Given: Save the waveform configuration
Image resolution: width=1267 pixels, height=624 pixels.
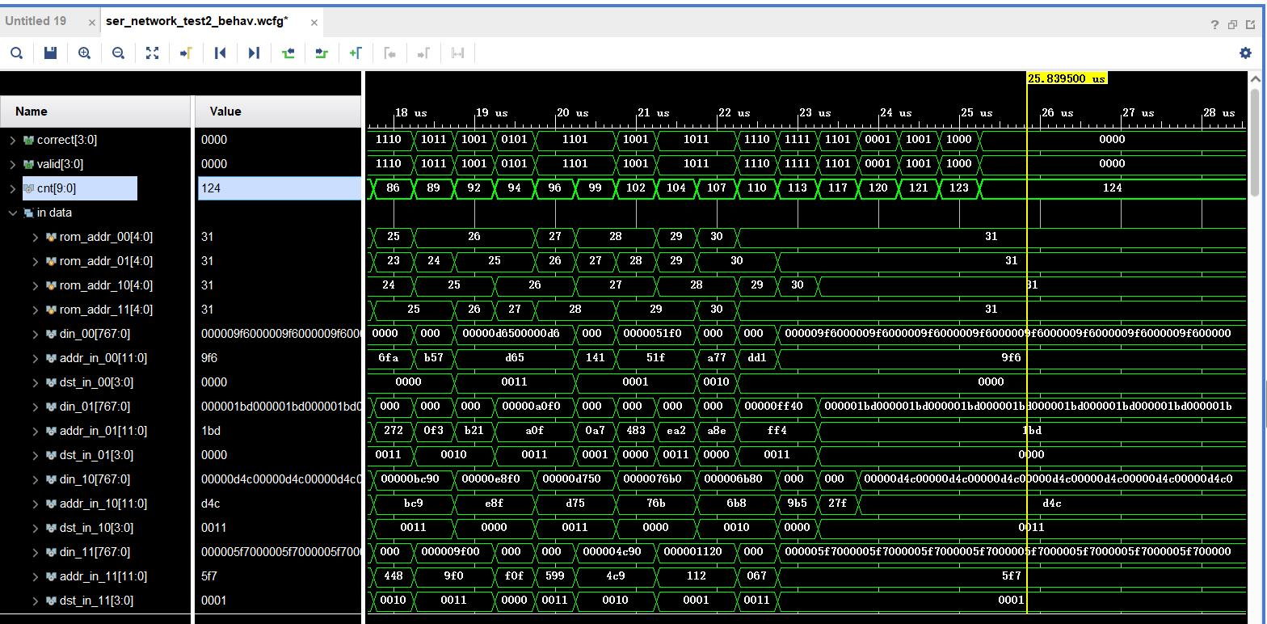Looking at the screenshot, I should (x=50, y=53).
